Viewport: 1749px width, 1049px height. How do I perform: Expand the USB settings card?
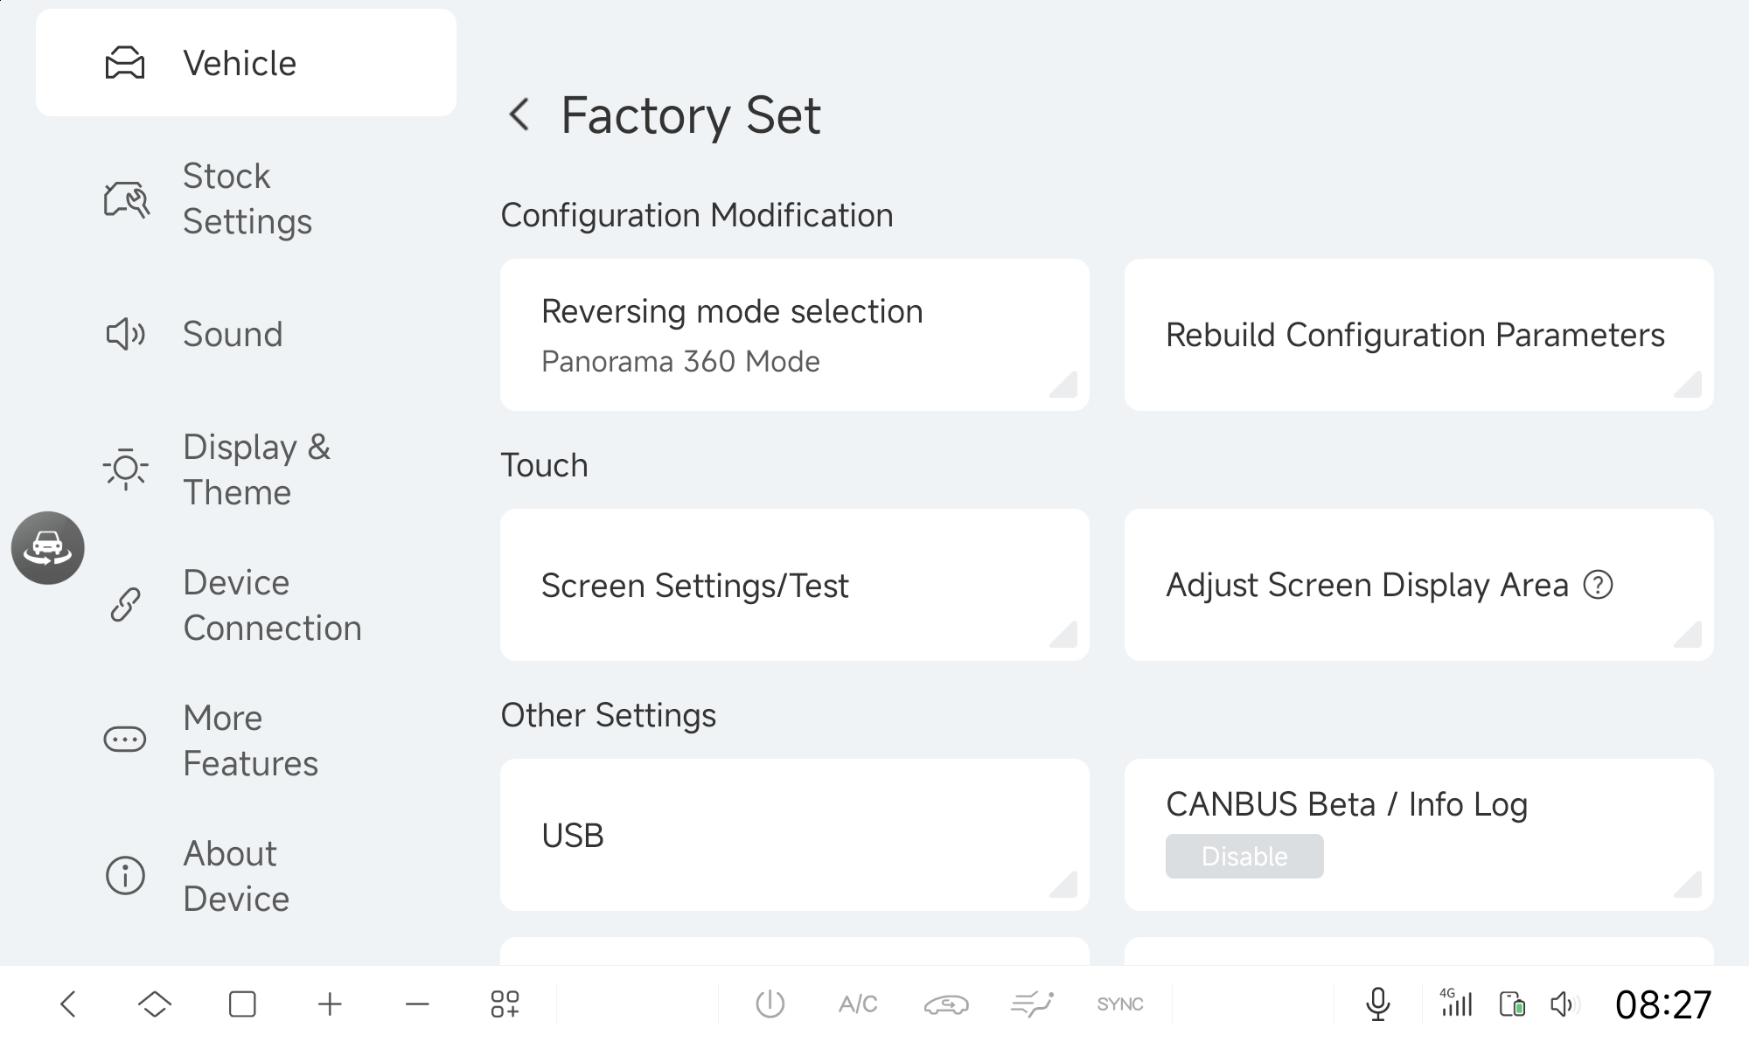pyautogui.click(x=794, y=835)
